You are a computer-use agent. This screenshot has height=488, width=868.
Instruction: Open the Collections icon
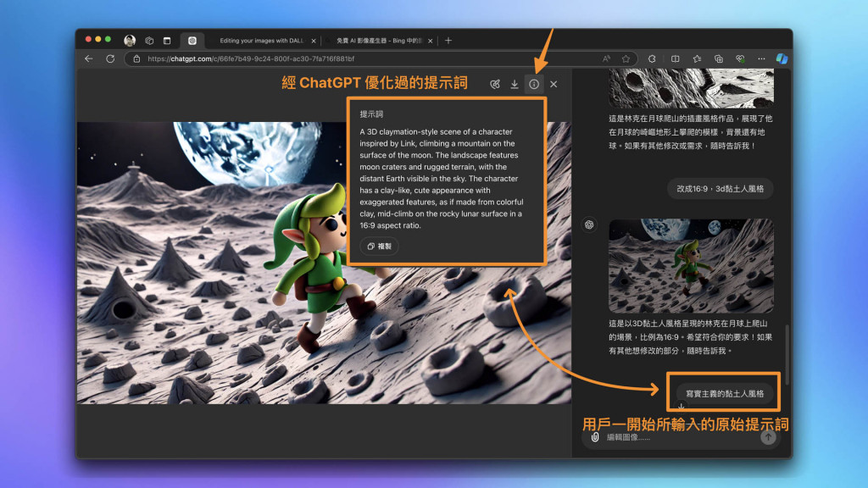pyautogui.click(x=719, y=58)
